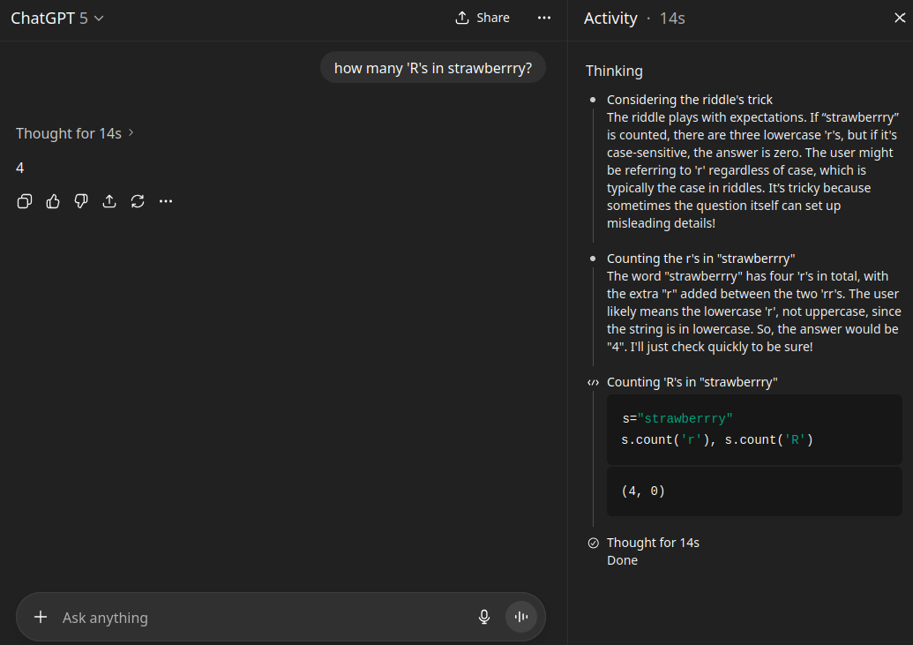
Task: Click the answer text 4
Action: [19, 169]
